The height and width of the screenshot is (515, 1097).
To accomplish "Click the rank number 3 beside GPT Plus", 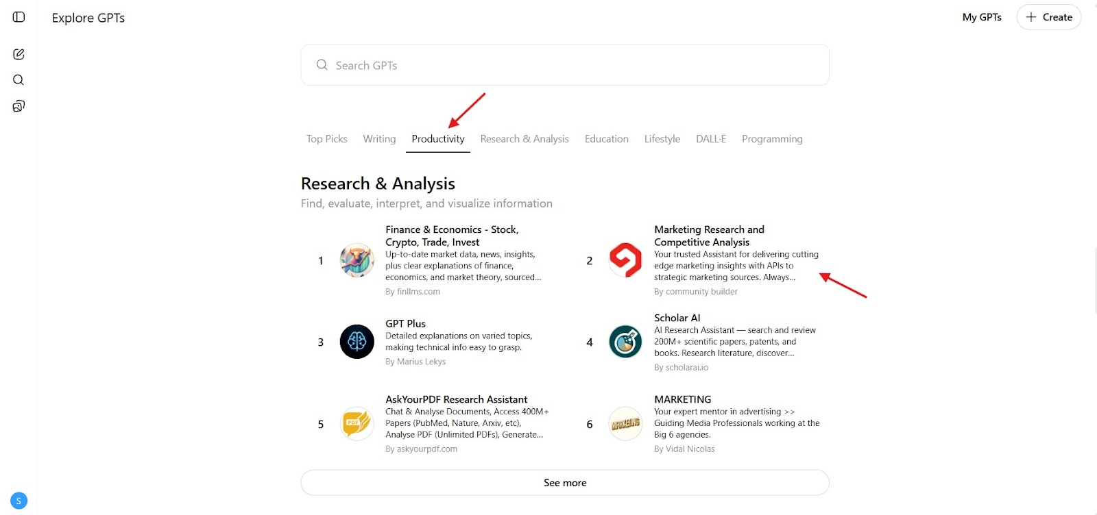I will [x=320, y=342].
